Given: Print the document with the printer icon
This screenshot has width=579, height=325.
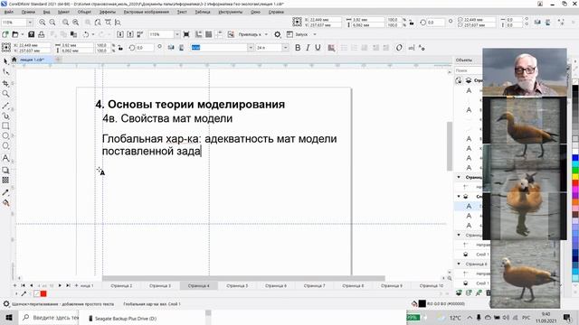Looking at the screenshot, I should tap(42, 34).
